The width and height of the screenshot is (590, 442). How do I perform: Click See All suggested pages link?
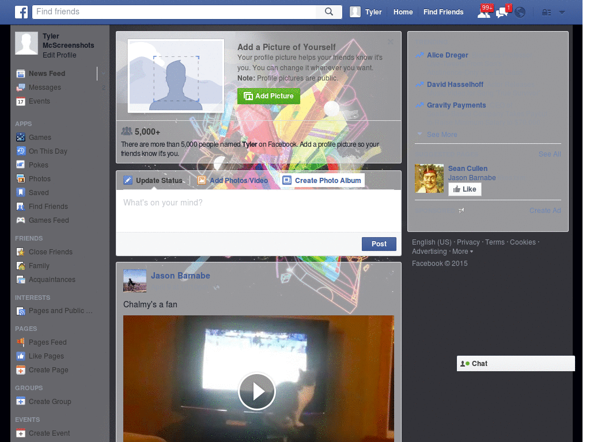point(549,154)
